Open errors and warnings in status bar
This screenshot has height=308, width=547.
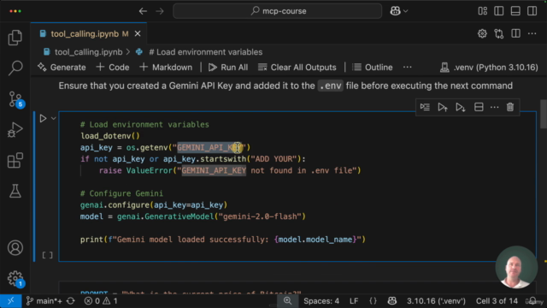[x=101, y=301]
